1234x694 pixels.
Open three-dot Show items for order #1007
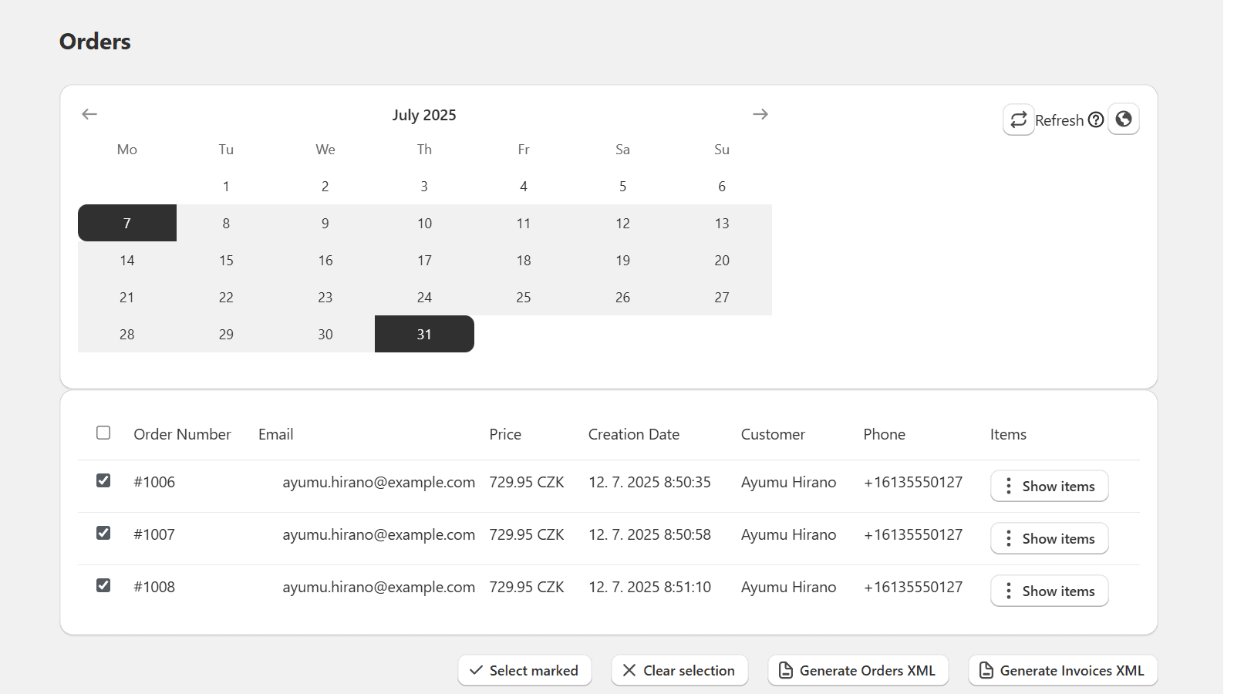coord(1049,538)
